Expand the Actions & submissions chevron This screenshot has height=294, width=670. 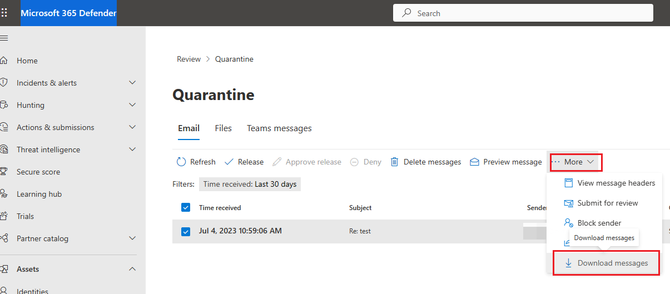pos(132,127)
